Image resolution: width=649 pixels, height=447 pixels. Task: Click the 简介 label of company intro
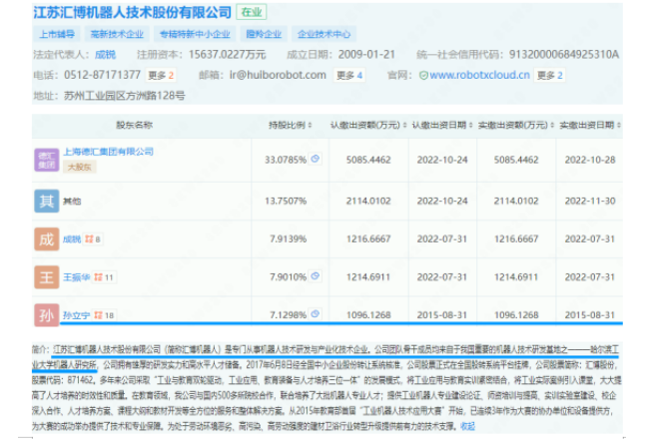pos(41,350)
